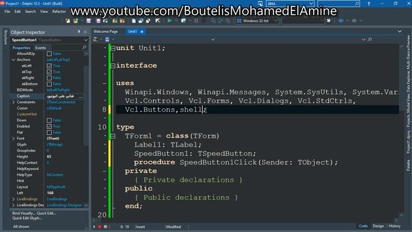Open the Search menu
This screenshot has width=412, height=232.
pos(30,12)
